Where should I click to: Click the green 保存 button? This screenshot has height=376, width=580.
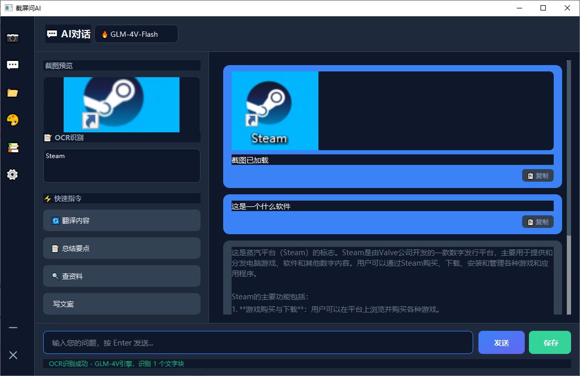[x=550, y=342]
